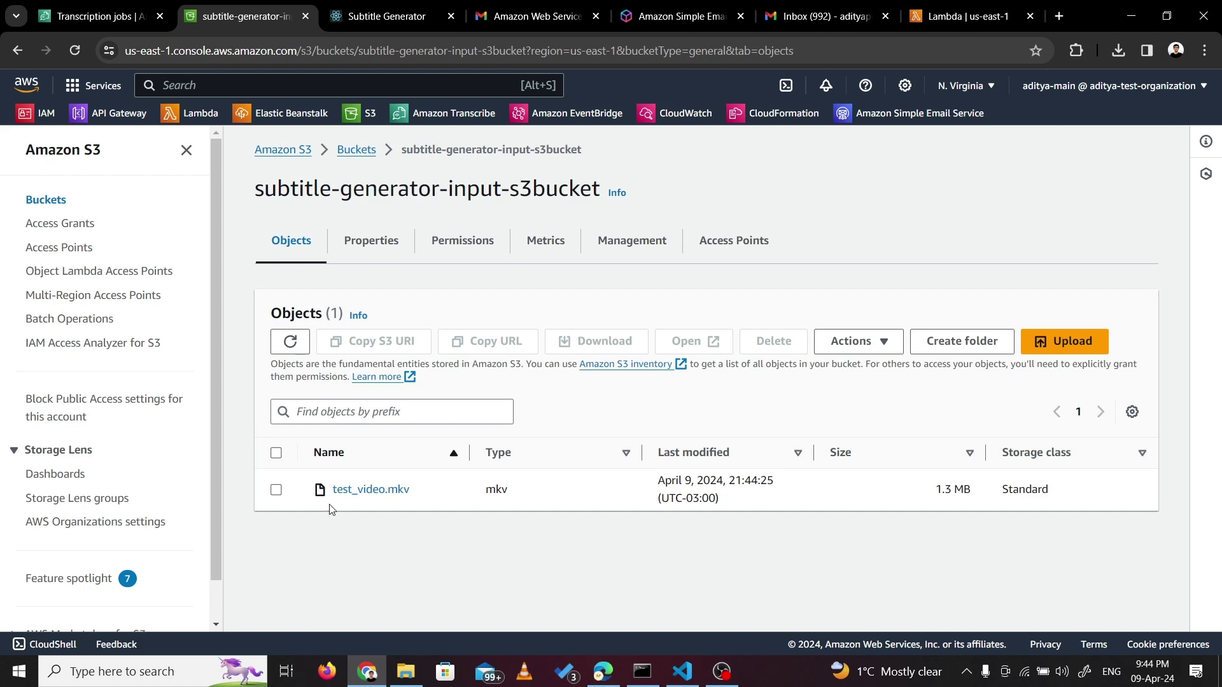The height and width of the screenshot is (687, 1222).
Task: Open the test_video.mkv file link
Action: 370,489
